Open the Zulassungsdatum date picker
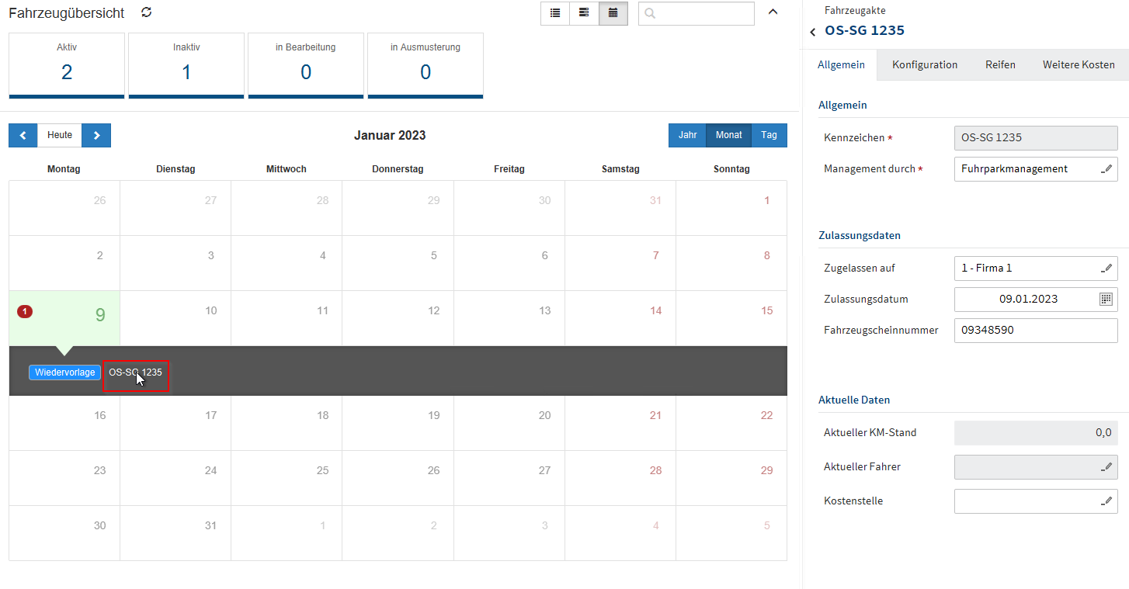This screenshot has height=589, width=1129. click(1106, 299)
